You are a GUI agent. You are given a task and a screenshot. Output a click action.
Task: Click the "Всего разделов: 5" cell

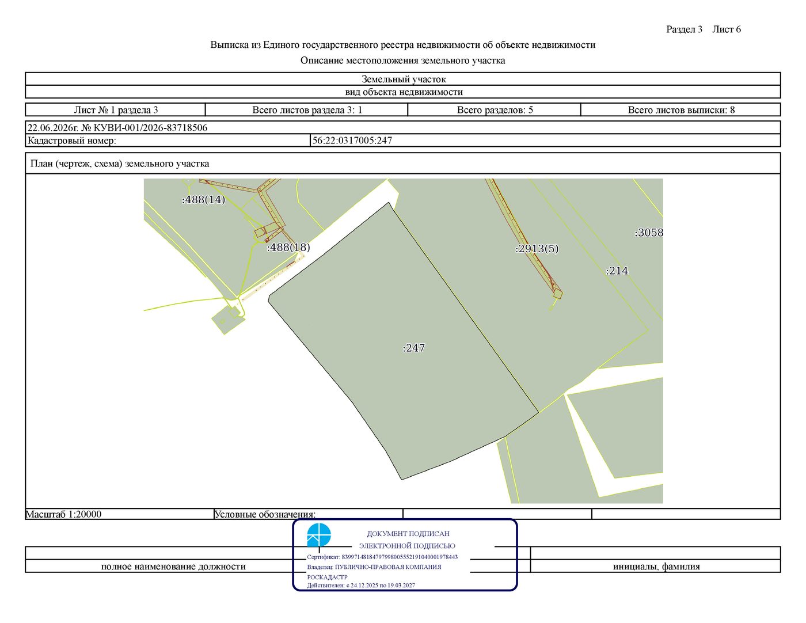point(495,110)
